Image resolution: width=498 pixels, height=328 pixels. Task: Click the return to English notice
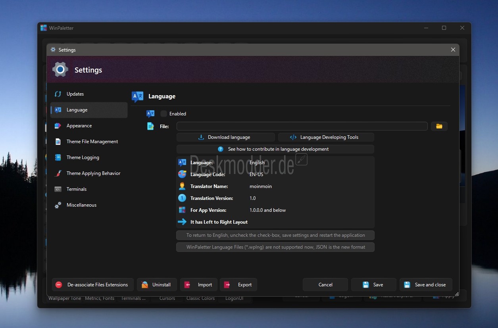[x=275, y=235]
